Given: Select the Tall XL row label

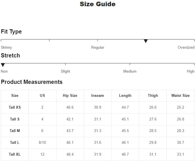Looking at the screenshot, I should pos(15,155).
